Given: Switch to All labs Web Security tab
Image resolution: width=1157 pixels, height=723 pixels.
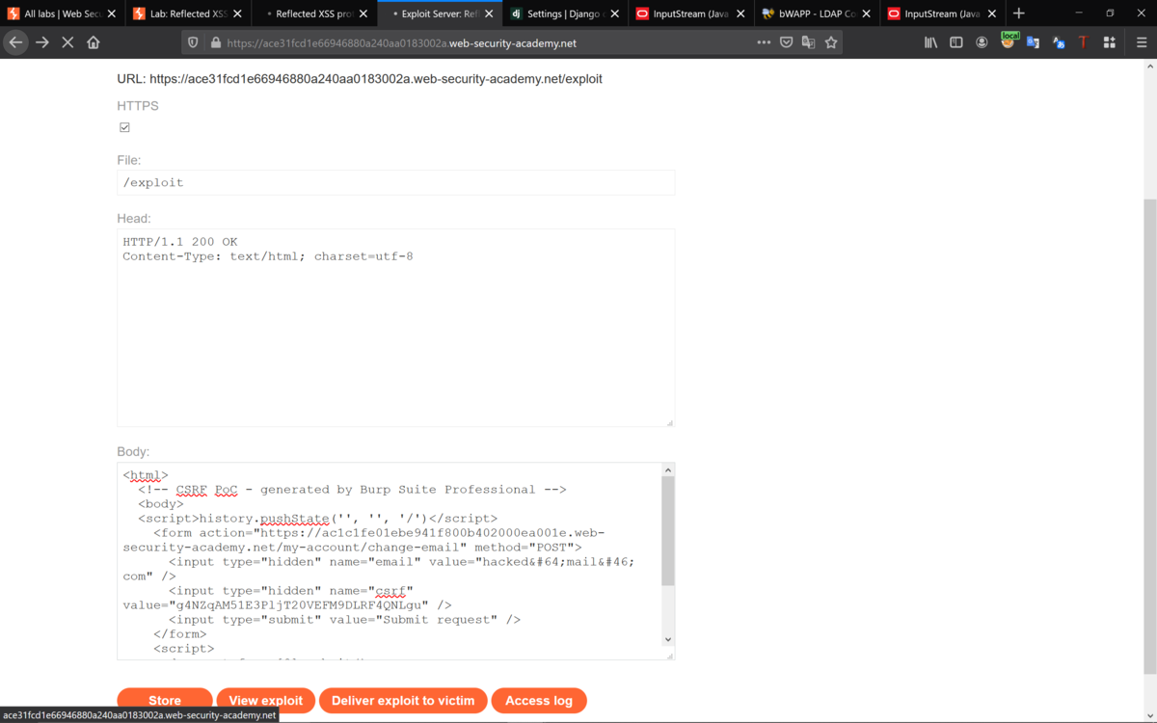Looking at the screenshot, I should (63, 13).
